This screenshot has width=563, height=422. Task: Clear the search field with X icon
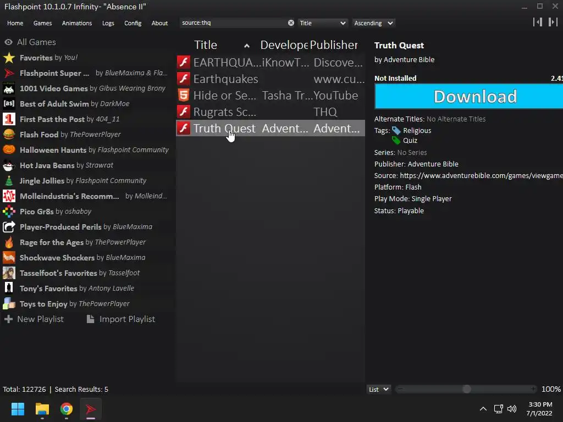[291, 23]
